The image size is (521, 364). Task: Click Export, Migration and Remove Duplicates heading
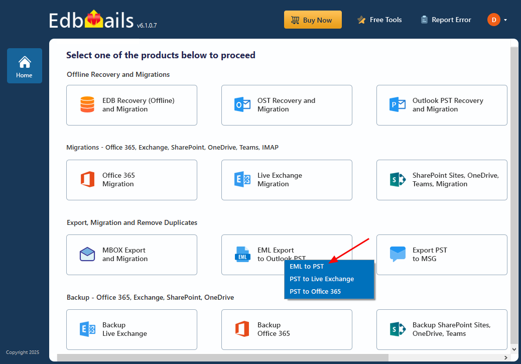(132, 222)
